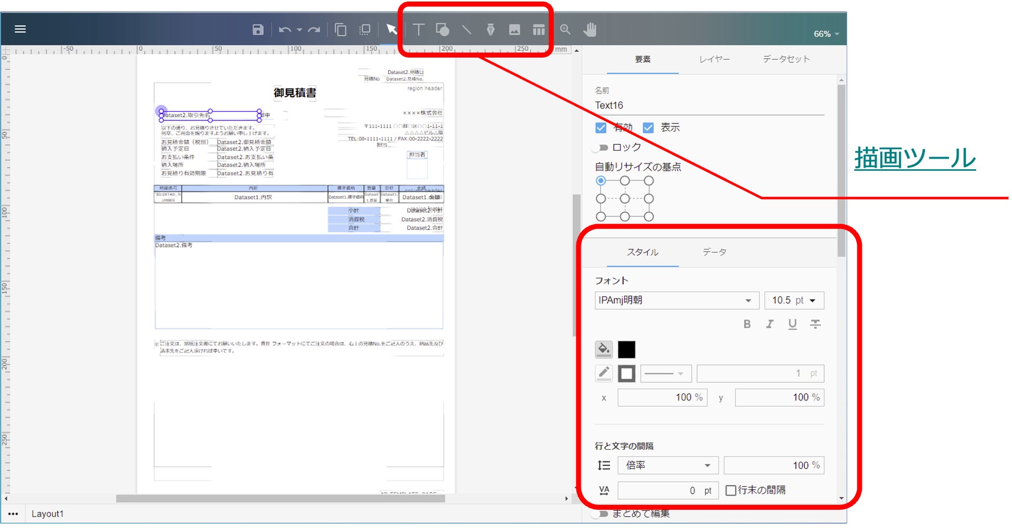1012x528 pixels.
Task: Click the character spacing 0 pt field
Action: tap(668, 491)
